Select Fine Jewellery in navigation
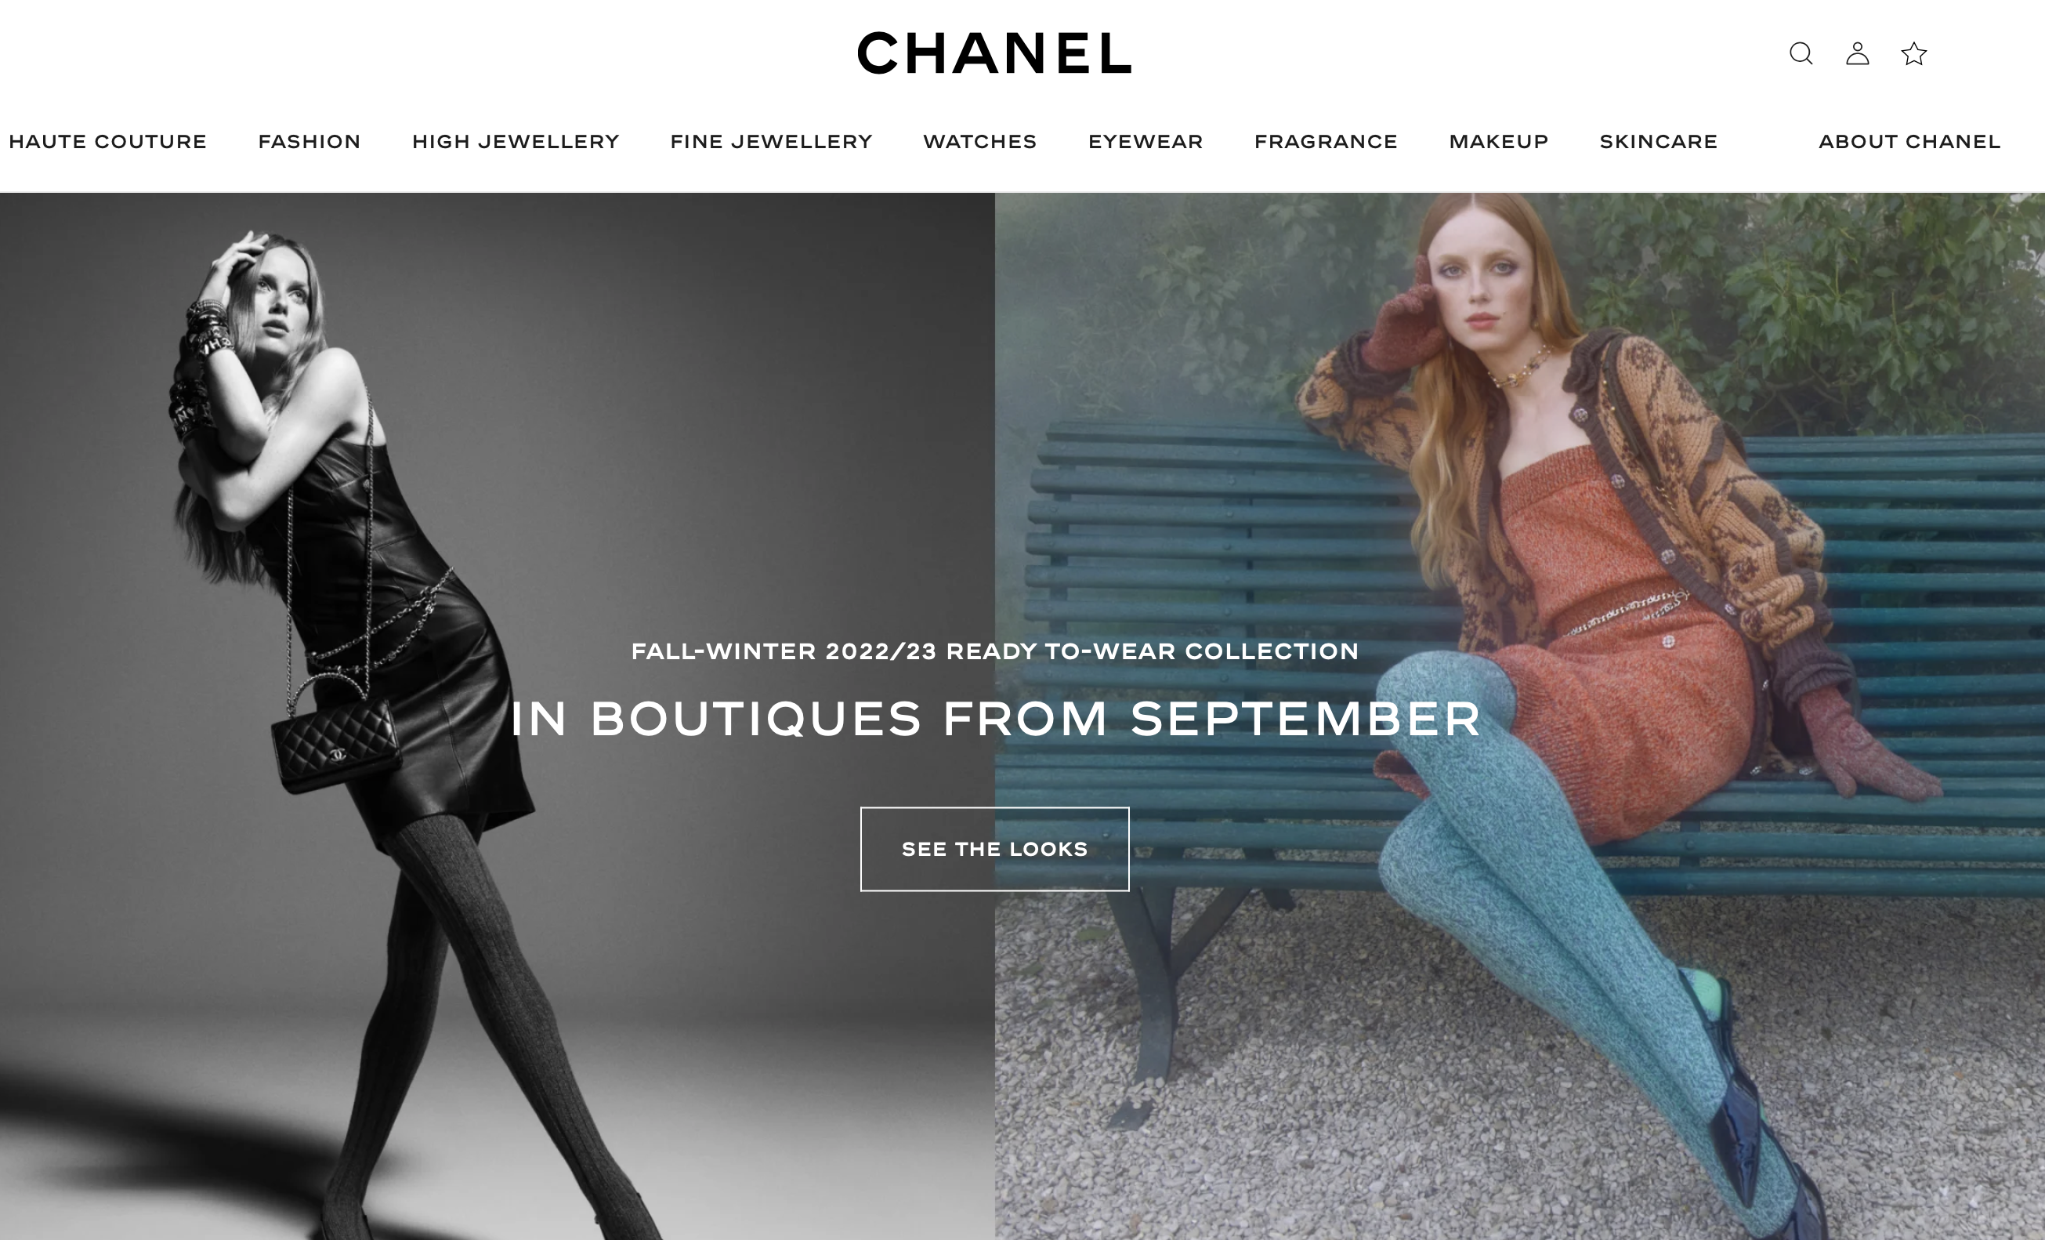 pos(772,142)
